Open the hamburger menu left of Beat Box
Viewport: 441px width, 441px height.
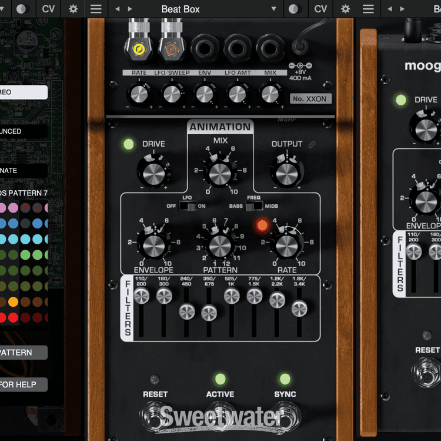pyautogui.click(x=95, y=9)
